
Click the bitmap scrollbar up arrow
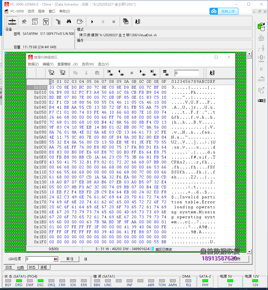(249, 54)
